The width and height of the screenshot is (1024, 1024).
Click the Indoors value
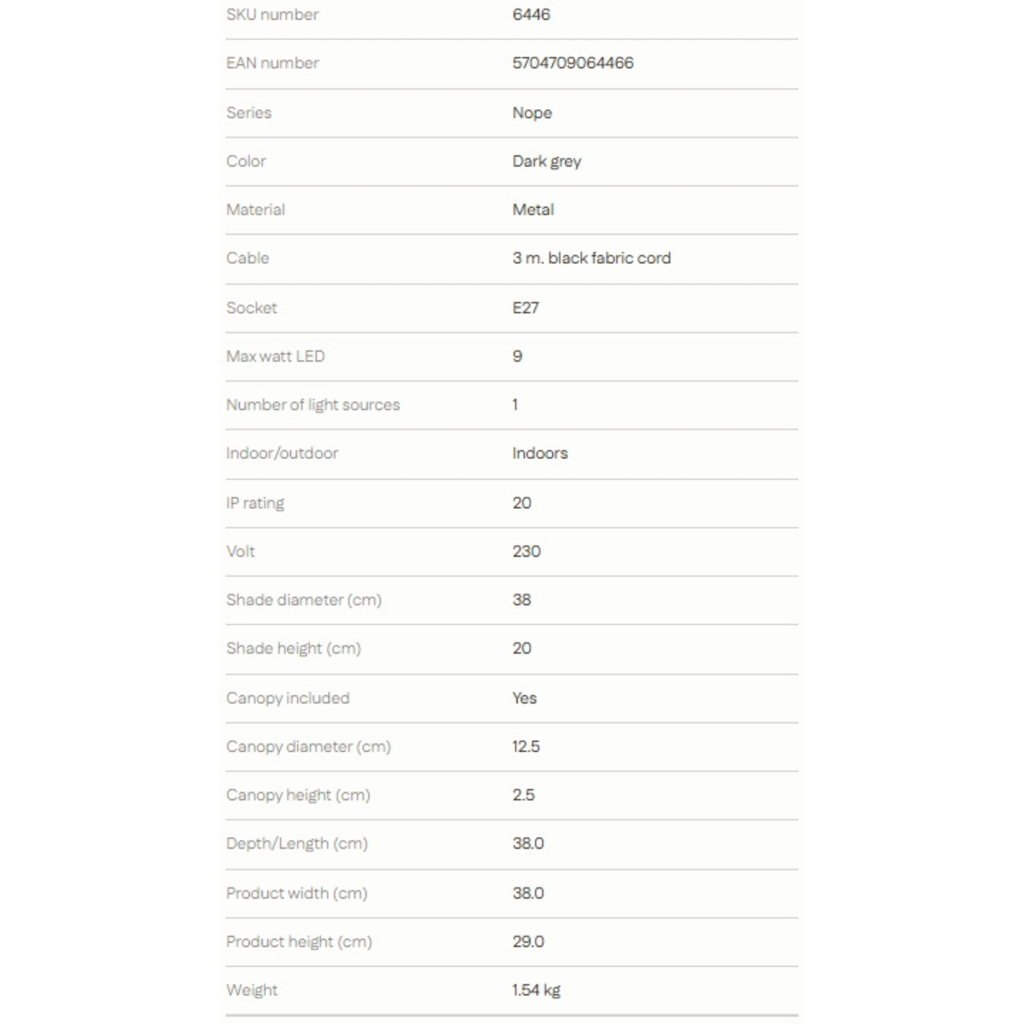pyautogui.click(x=539, y=453)
